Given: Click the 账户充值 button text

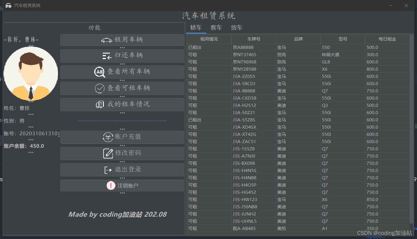Looking at the screenshot, I should click(x=128, y=137).
